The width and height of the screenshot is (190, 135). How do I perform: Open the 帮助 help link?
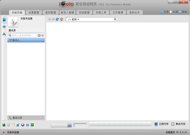click(183, 12)
